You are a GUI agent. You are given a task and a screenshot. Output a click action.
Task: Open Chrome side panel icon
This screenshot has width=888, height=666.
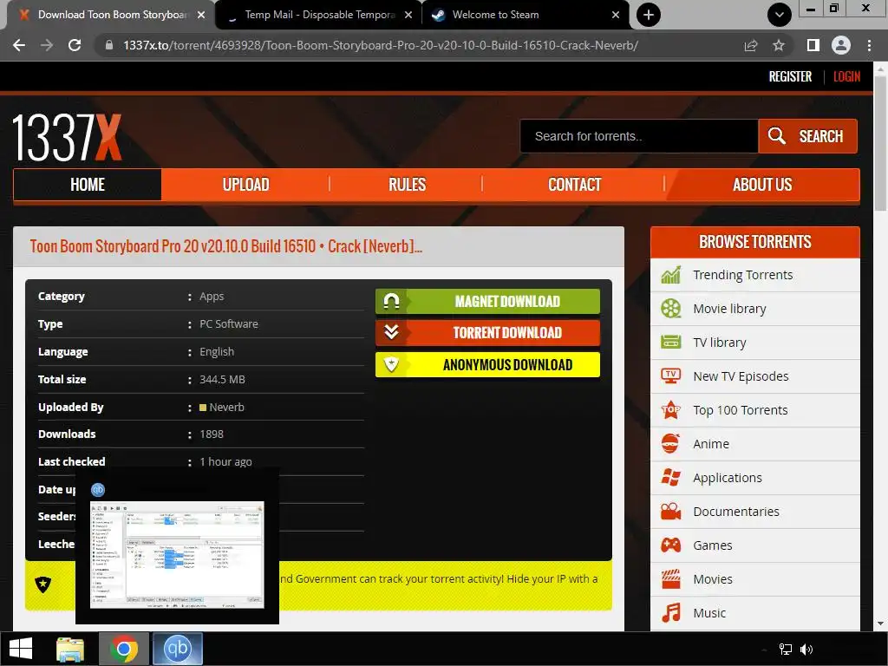pos(813,45)
